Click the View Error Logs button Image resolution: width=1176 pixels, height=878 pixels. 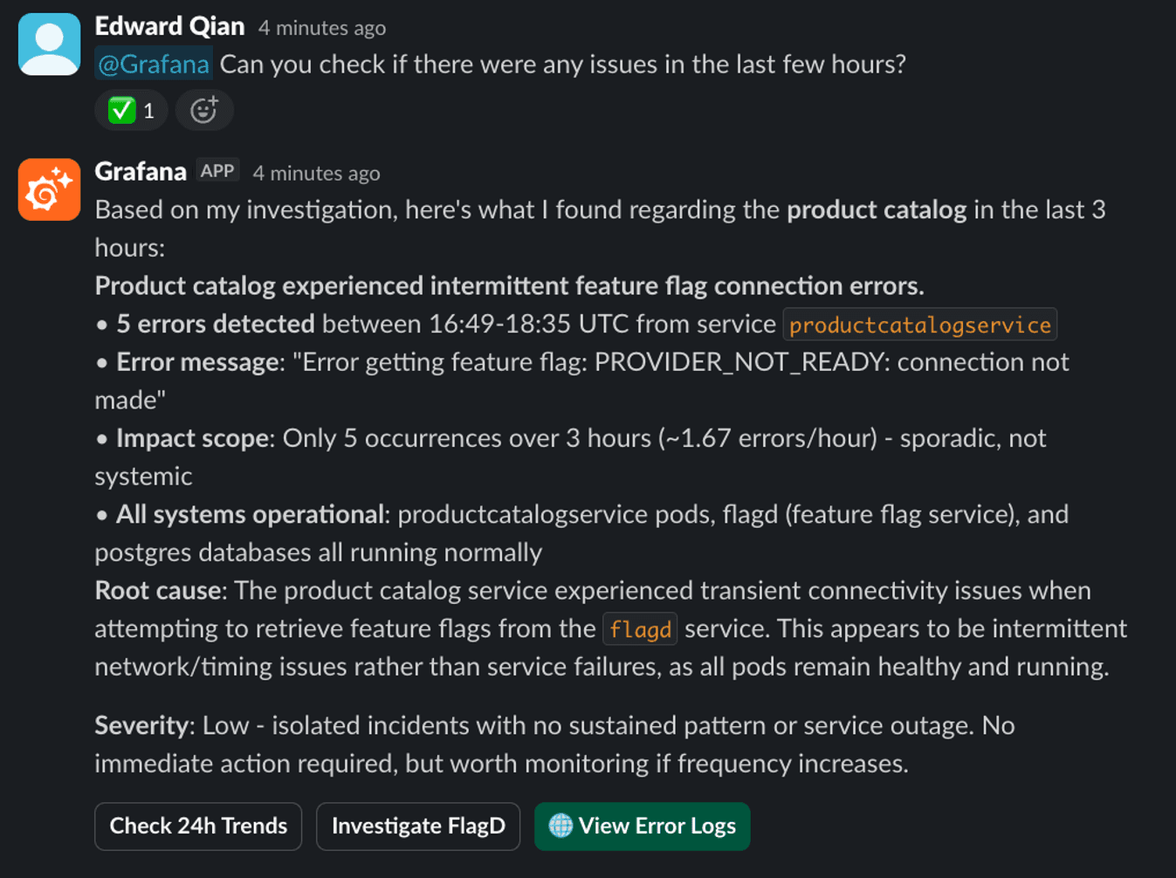(642, 826)
